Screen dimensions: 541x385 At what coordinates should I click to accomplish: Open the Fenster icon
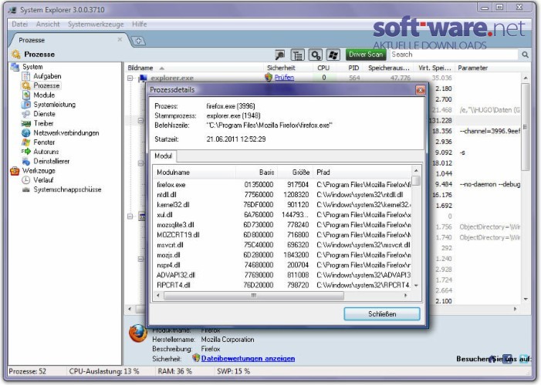click(x=26, y=142)
